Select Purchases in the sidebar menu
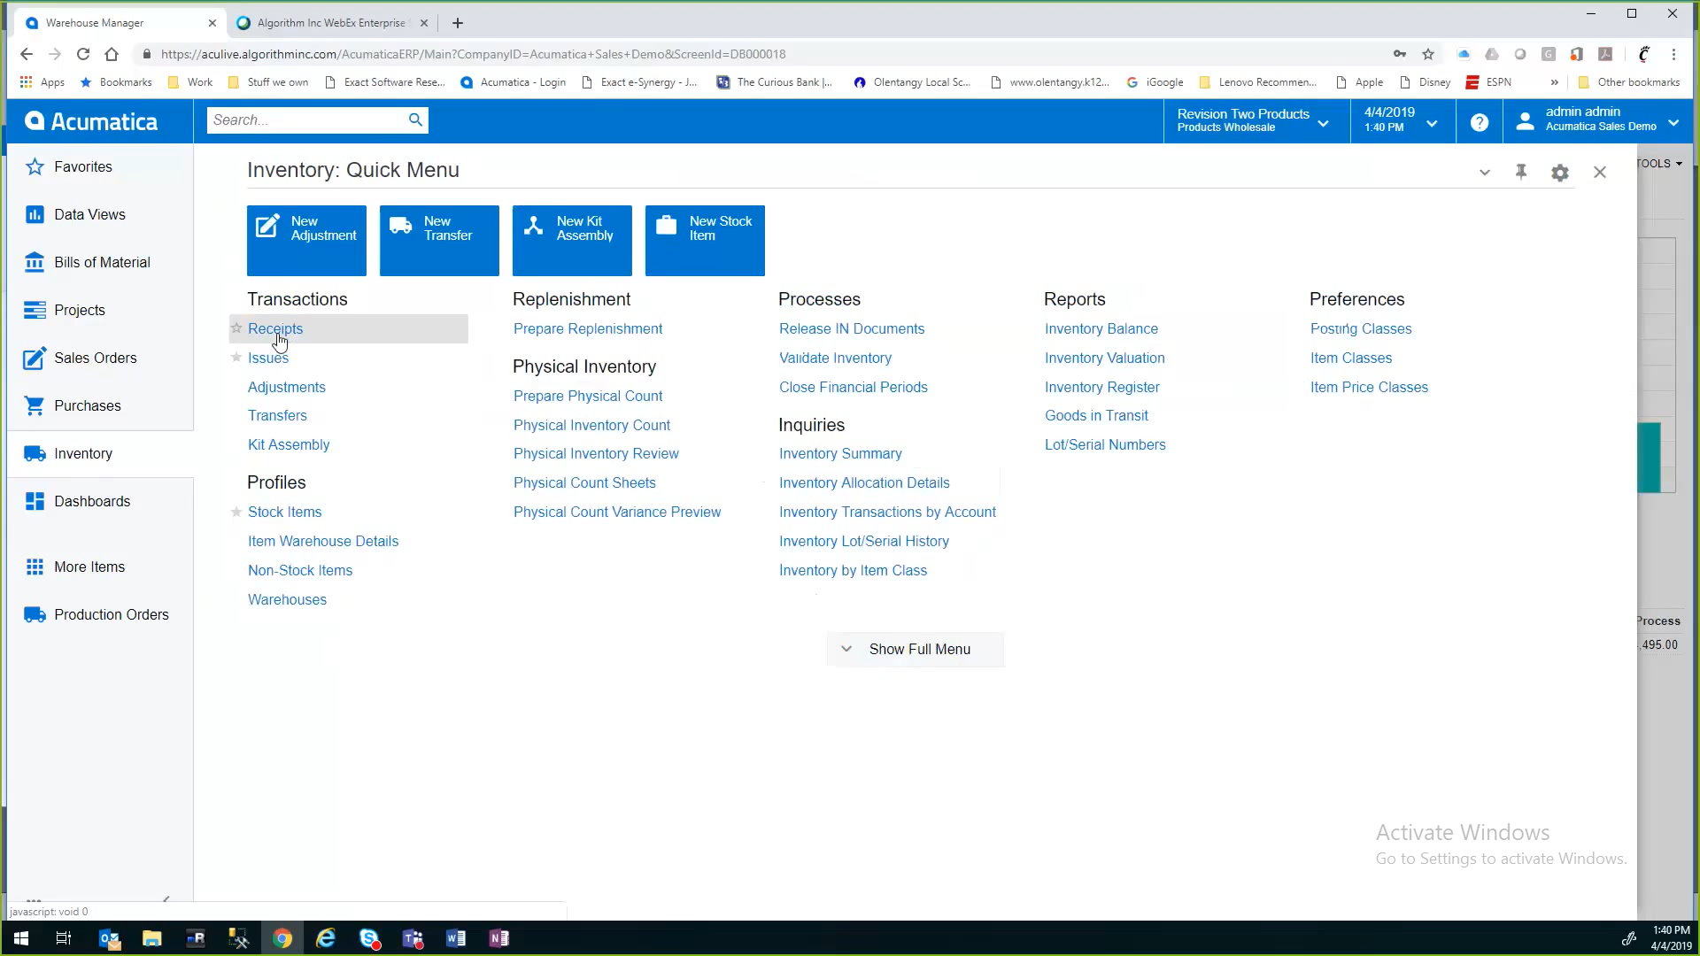Image resolution: width=1700 pixels, height=956 pixels. click(x=87, y=405)
